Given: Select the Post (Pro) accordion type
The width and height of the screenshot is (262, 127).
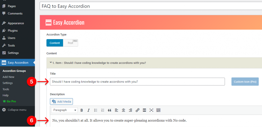Looking at the screenshot, I should pyautogui.click(x=71, y=43).
